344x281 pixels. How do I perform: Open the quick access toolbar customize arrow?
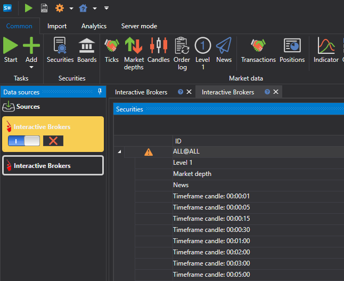107,8
